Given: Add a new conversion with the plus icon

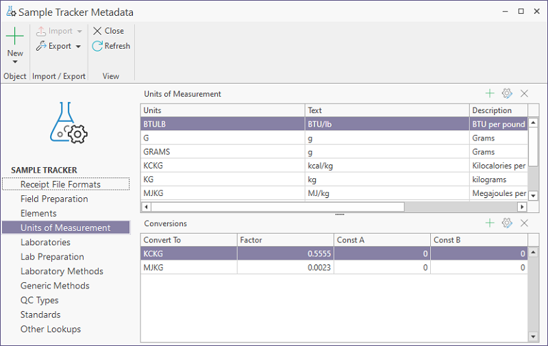Looking at the screenshot, I should (x=490, y=223).
